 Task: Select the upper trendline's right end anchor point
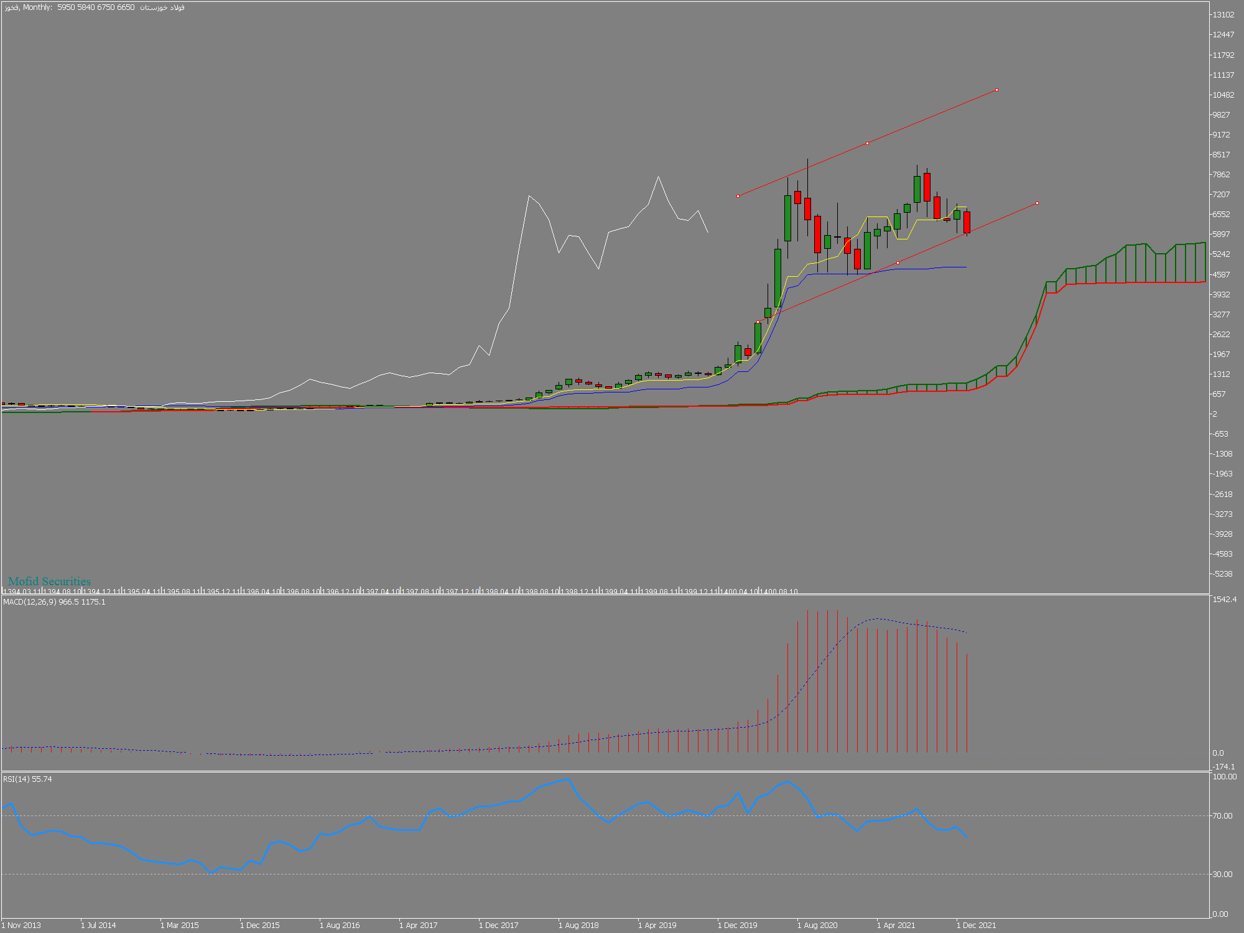click(997, 90)
